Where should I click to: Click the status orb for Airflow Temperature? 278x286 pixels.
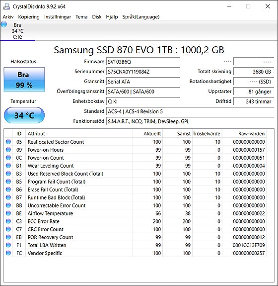point(8,213)
